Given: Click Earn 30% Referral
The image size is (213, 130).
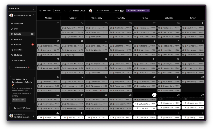Looking at the screenshot, I should point(22,108).
